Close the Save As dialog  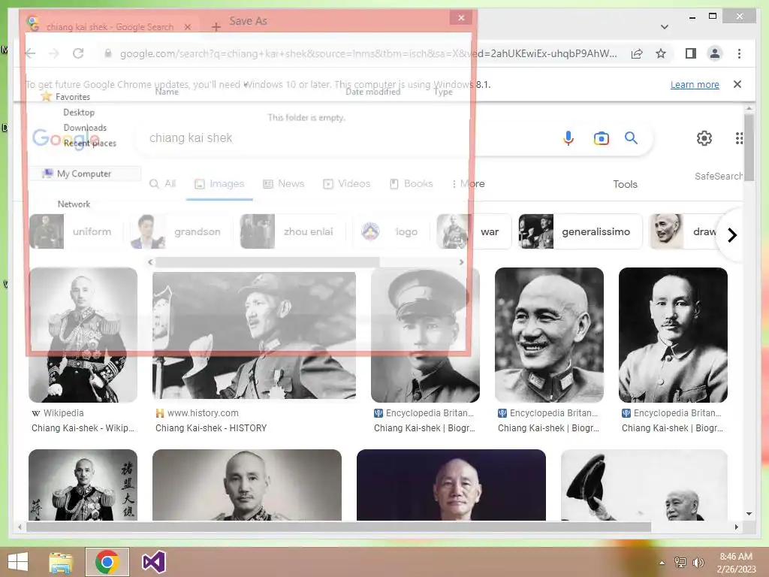[461, 18]
